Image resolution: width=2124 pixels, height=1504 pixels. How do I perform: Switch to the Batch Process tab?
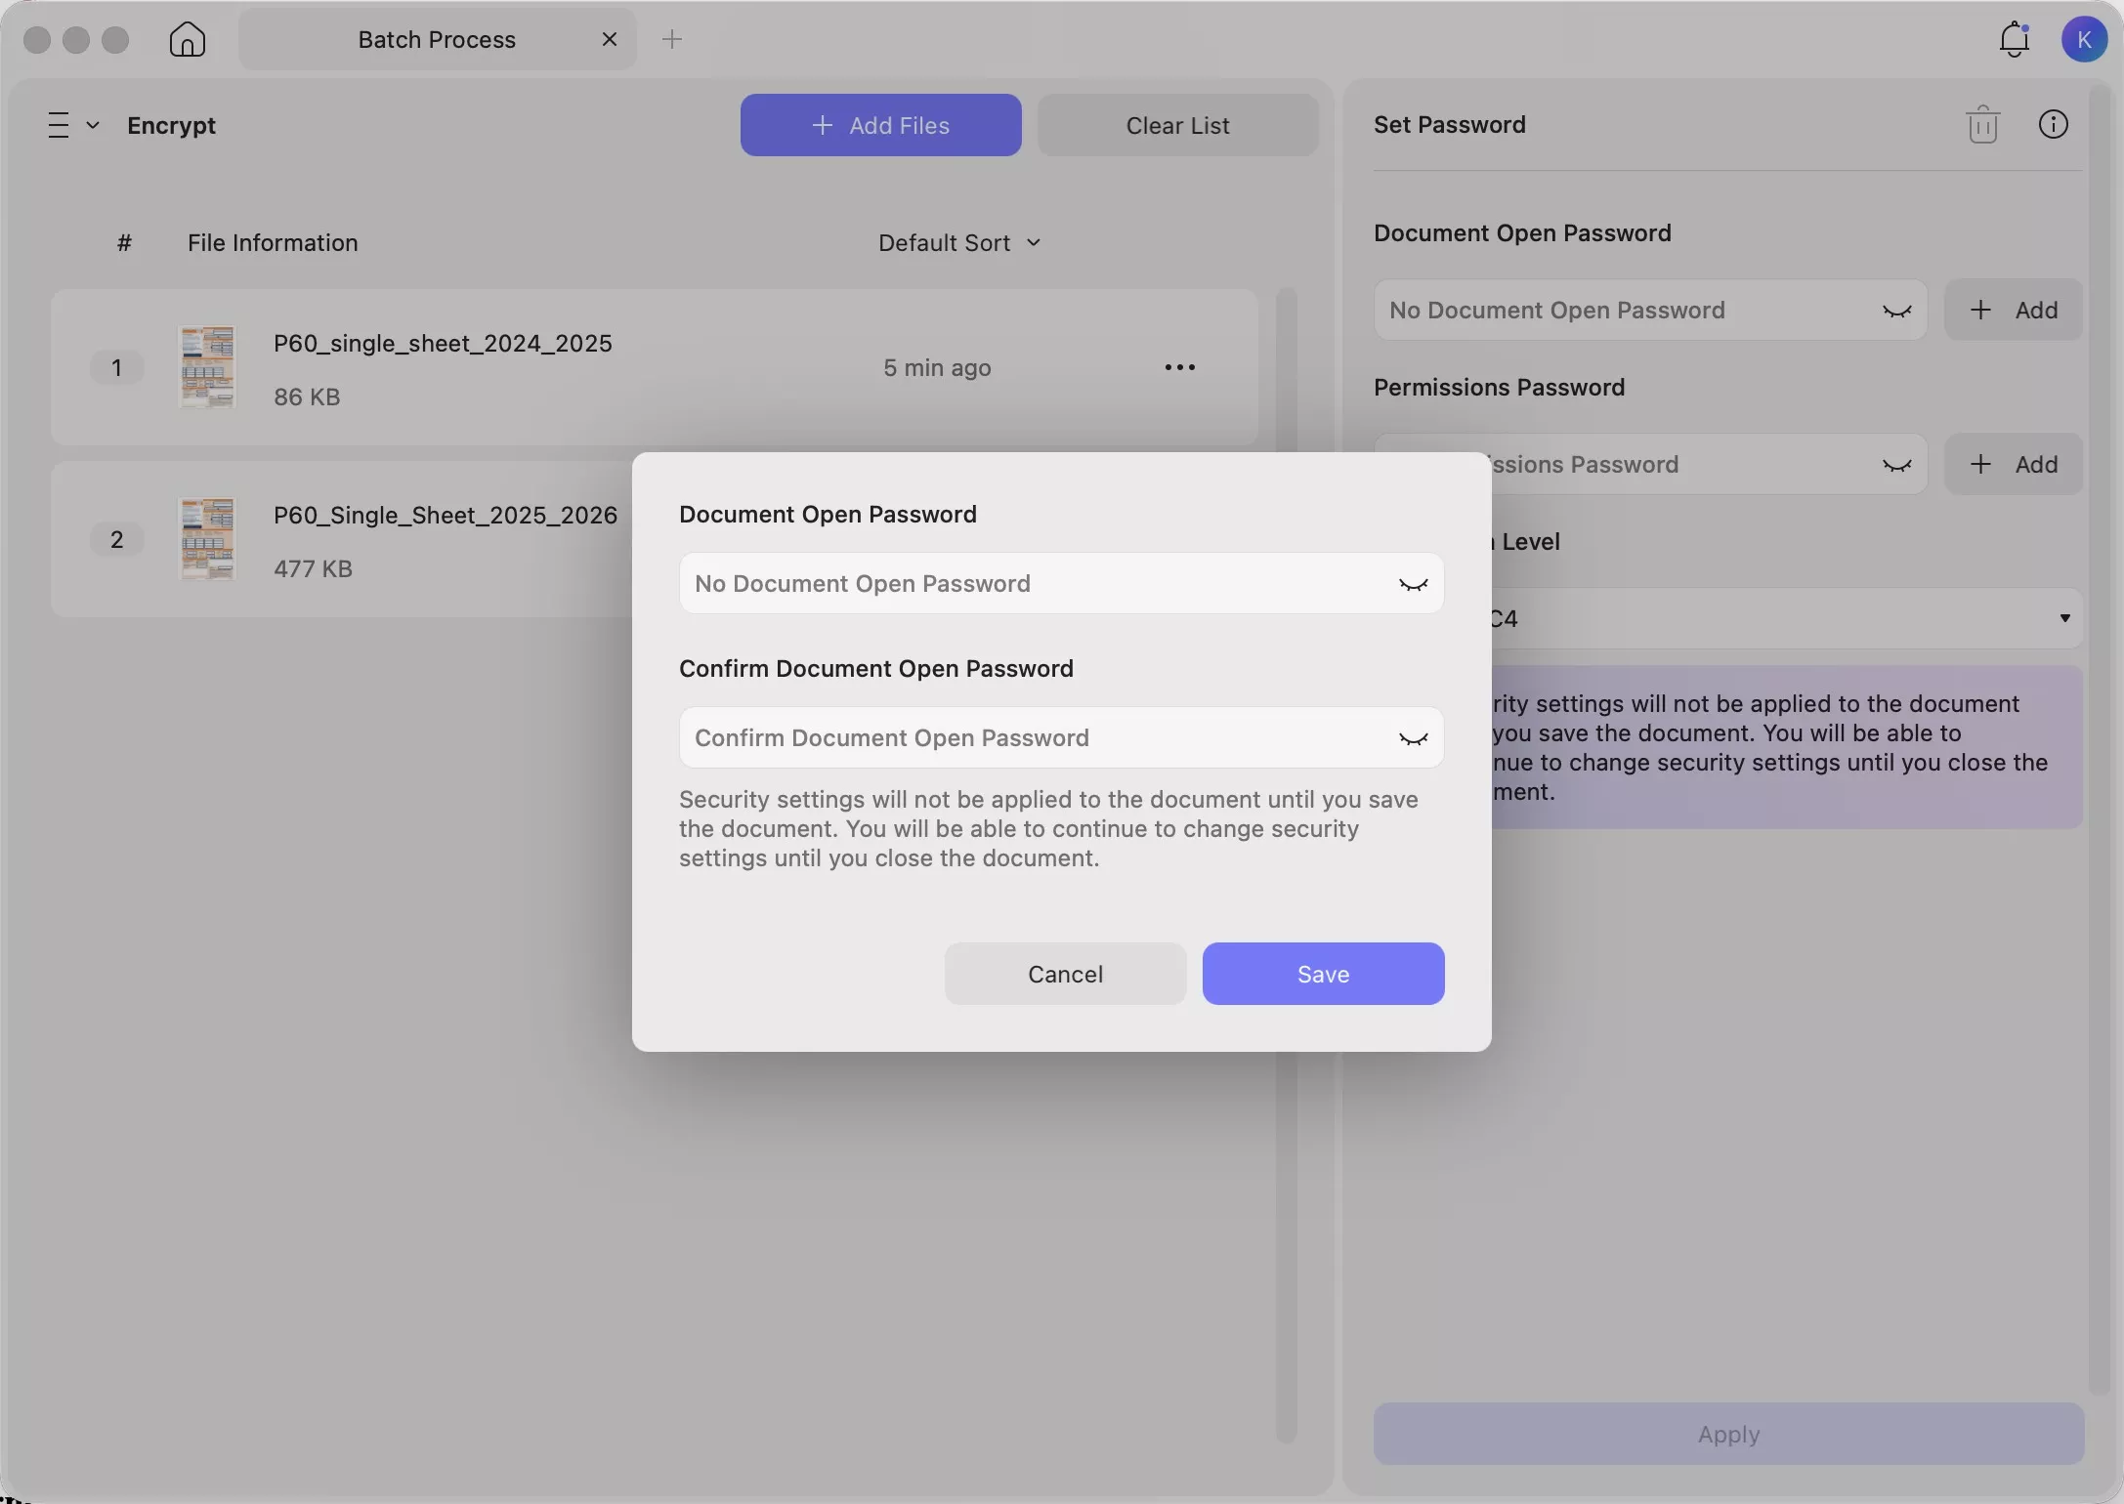436,39
